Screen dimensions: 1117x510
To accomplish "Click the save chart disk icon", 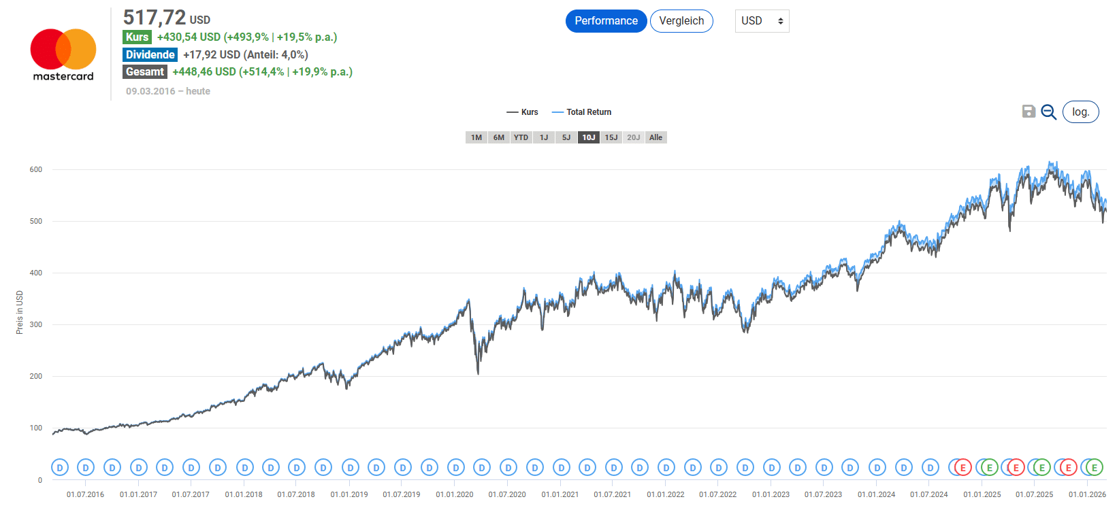I will point(1029,112).
